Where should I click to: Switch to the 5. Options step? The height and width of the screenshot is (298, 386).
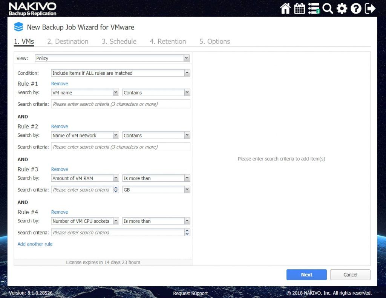pyautogui.click(x=214, y=42)
